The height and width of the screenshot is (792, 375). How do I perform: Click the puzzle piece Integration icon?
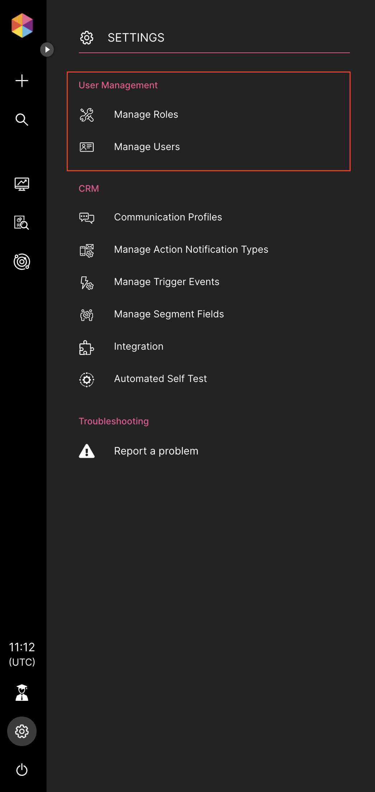pyautogui.click(x=86, y=348)
